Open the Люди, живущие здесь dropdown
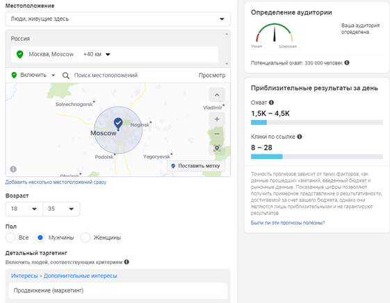Screen dimensions: 390x303 [x=118, y=19]
